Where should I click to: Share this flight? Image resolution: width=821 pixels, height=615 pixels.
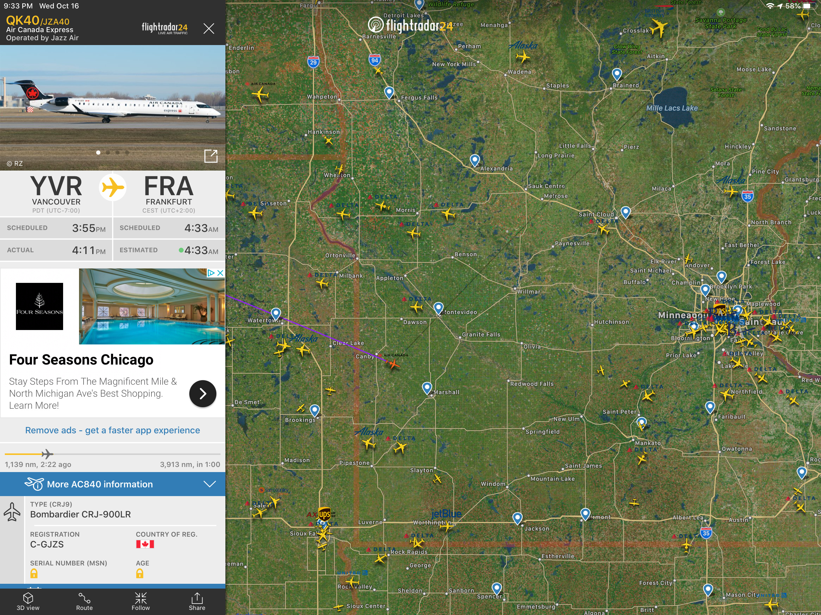[x=197, y=601]
